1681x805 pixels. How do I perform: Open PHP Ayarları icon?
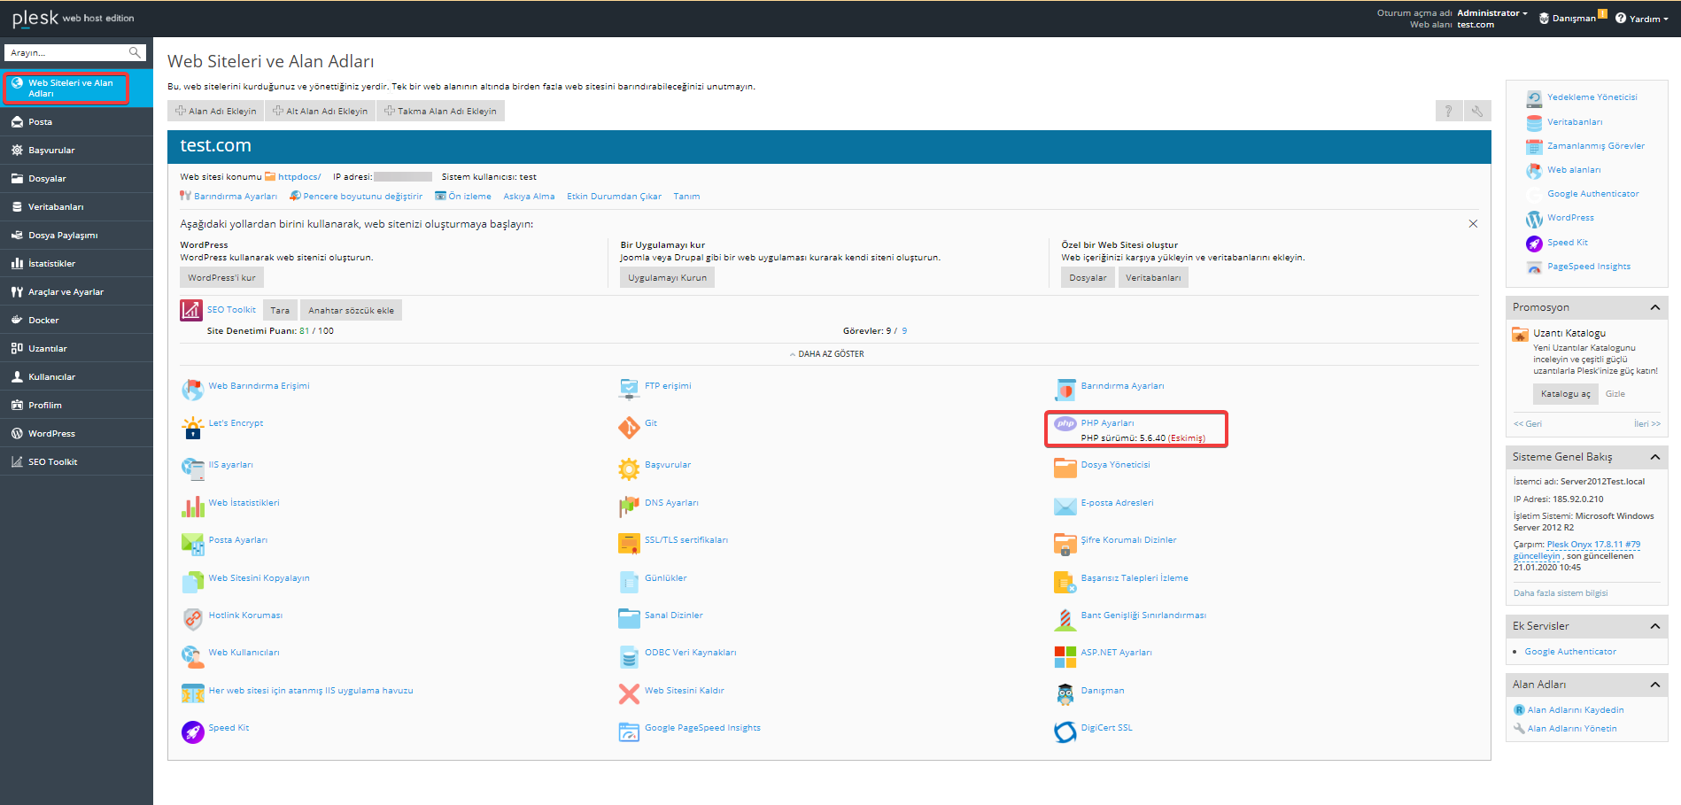[x=1065, y=423]
